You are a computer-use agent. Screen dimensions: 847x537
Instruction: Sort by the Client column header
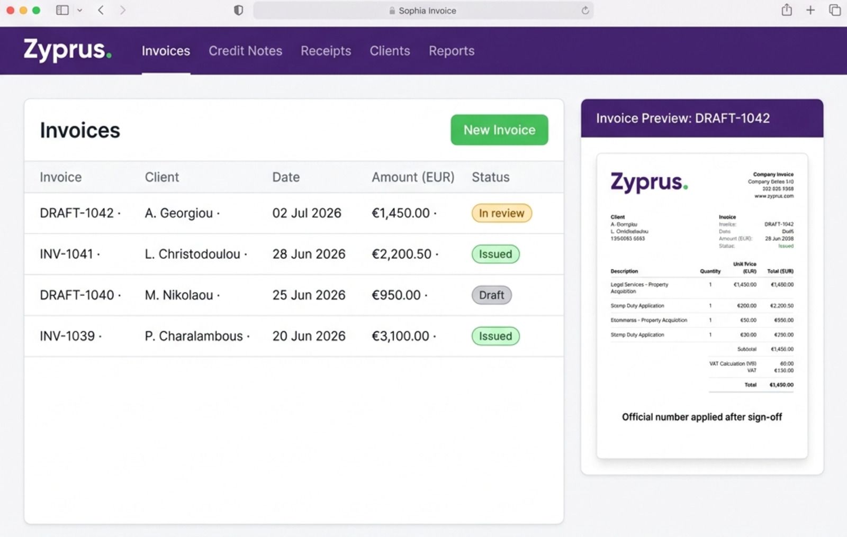click(162, 177)
